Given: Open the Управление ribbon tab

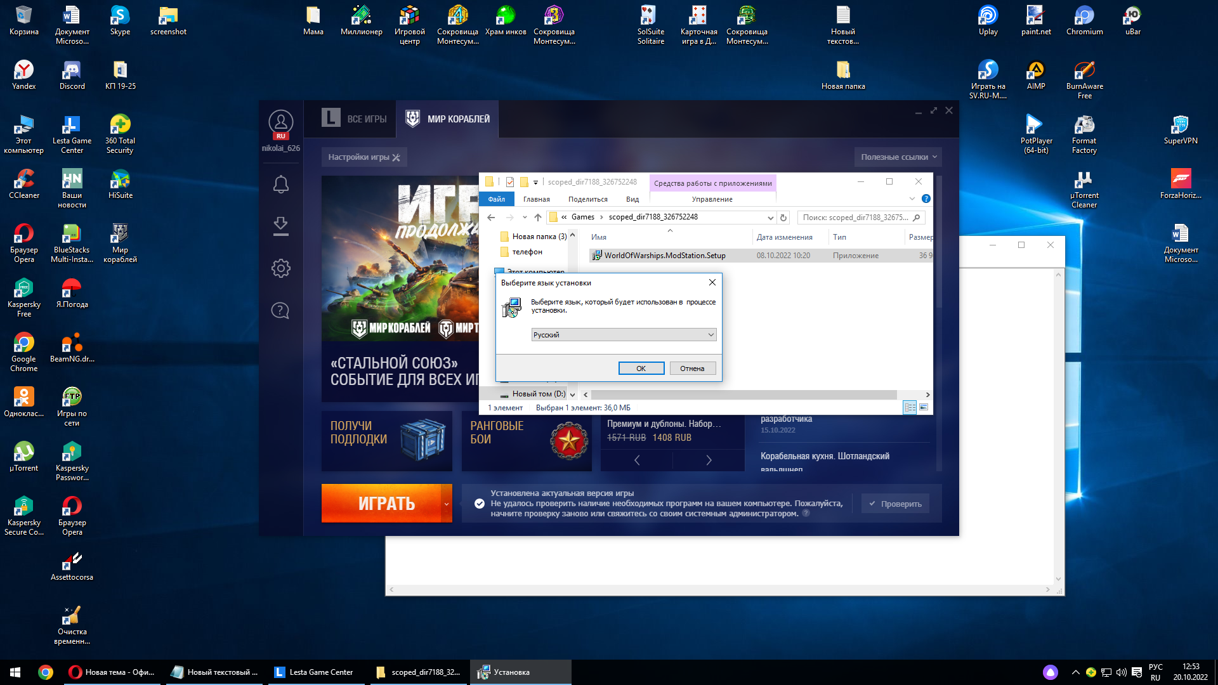Looking at the screenshot, I should [712, 199].
